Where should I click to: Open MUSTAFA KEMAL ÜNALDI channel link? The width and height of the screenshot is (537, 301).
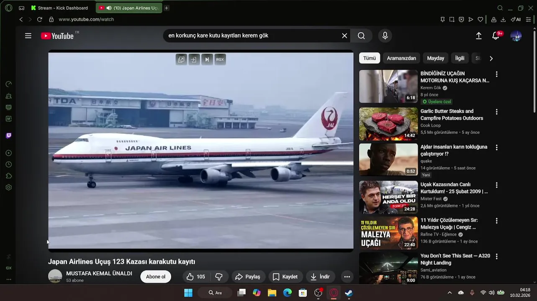click(x=99, y=273)
